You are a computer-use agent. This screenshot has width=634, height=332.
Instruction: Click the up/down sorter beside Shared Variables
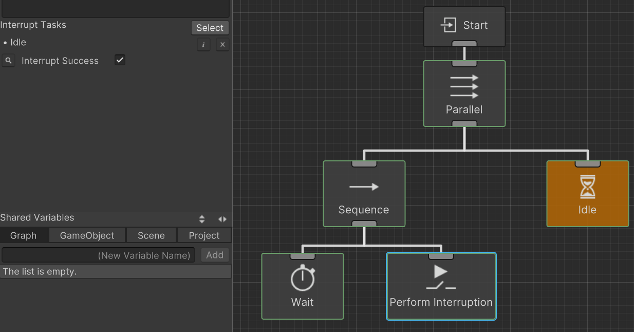202,218
